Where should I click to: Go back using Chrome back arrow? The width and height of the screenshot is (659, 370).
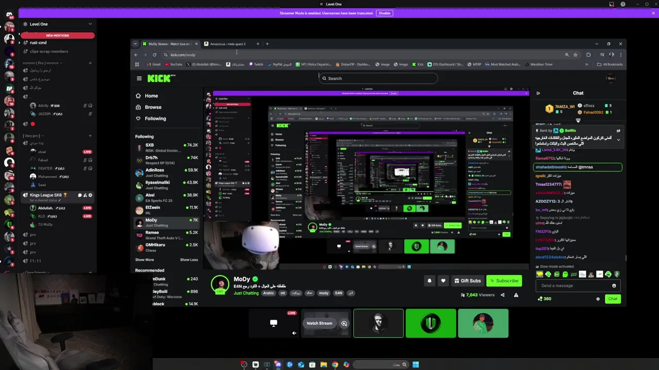[136, 54]
